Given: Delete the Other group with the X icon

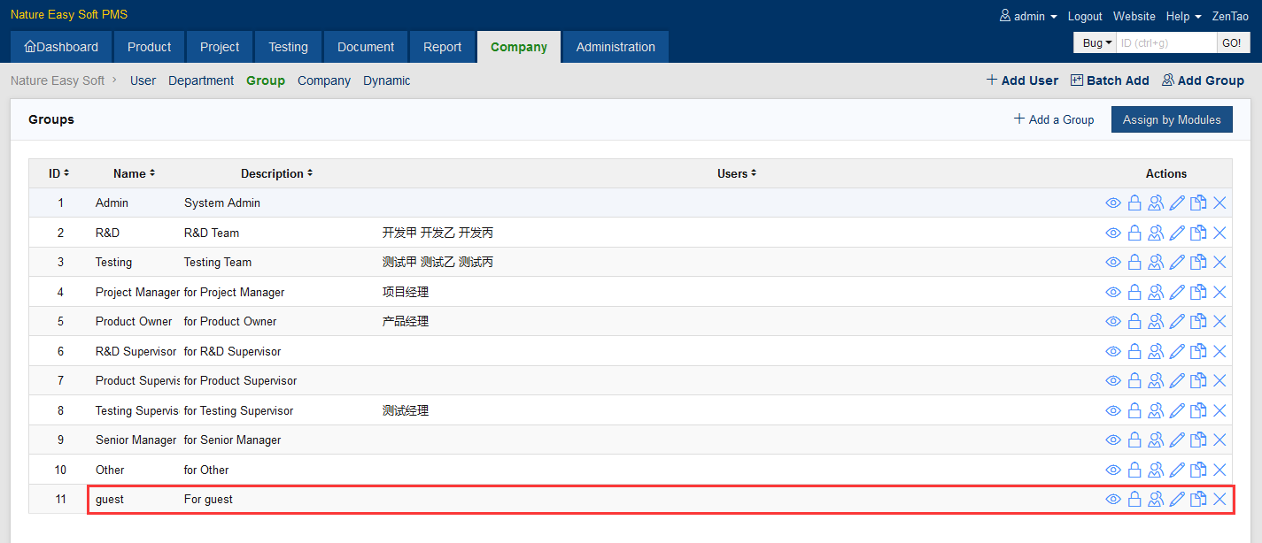Looking at the screenshot, I should pos(1219,470).
